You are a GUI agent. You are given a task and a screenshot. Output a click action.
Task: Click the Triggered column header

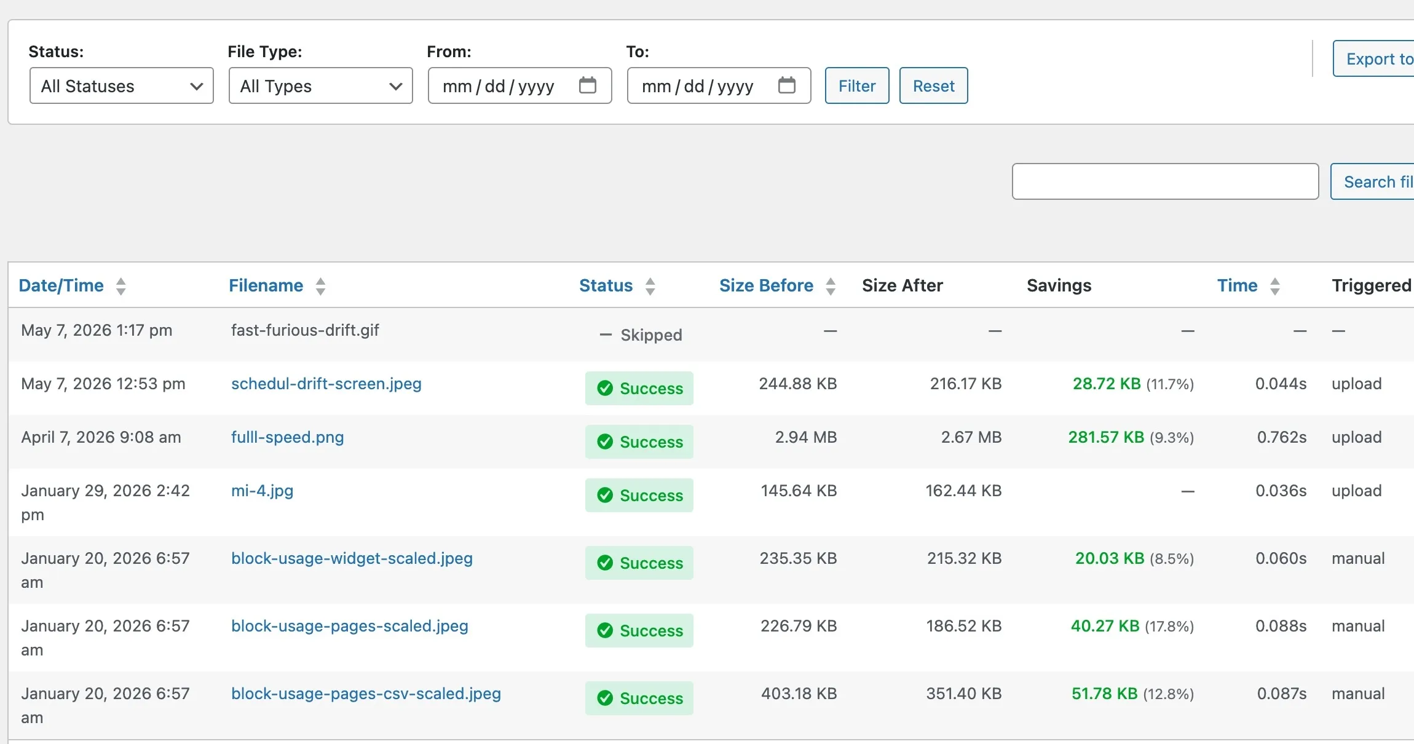[1372, 285]
